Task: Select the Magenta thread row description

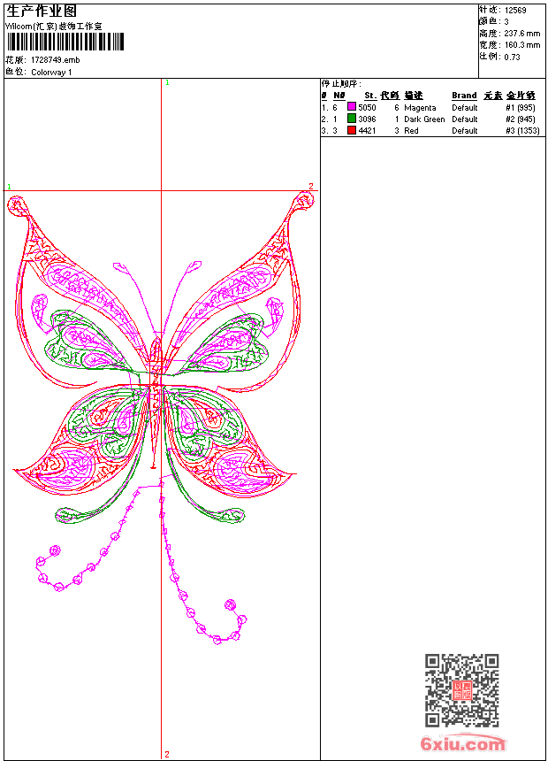Action: pyautogui.click(x=420, y=107)
